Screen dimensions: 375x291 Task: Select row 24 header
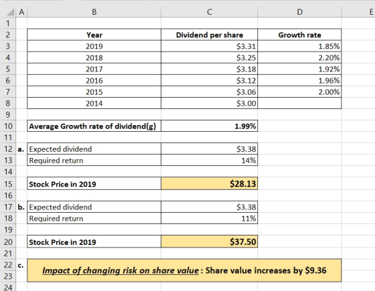[x=8, y=287]
